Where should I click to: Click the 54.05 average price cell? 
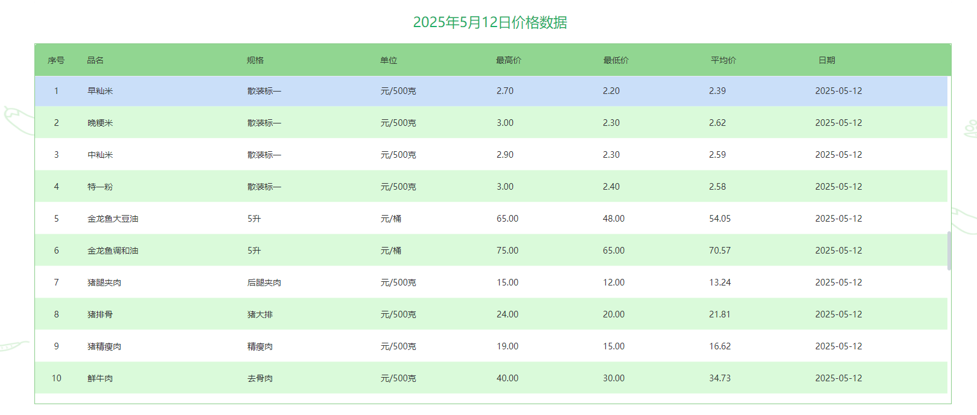tap(720, 219)
